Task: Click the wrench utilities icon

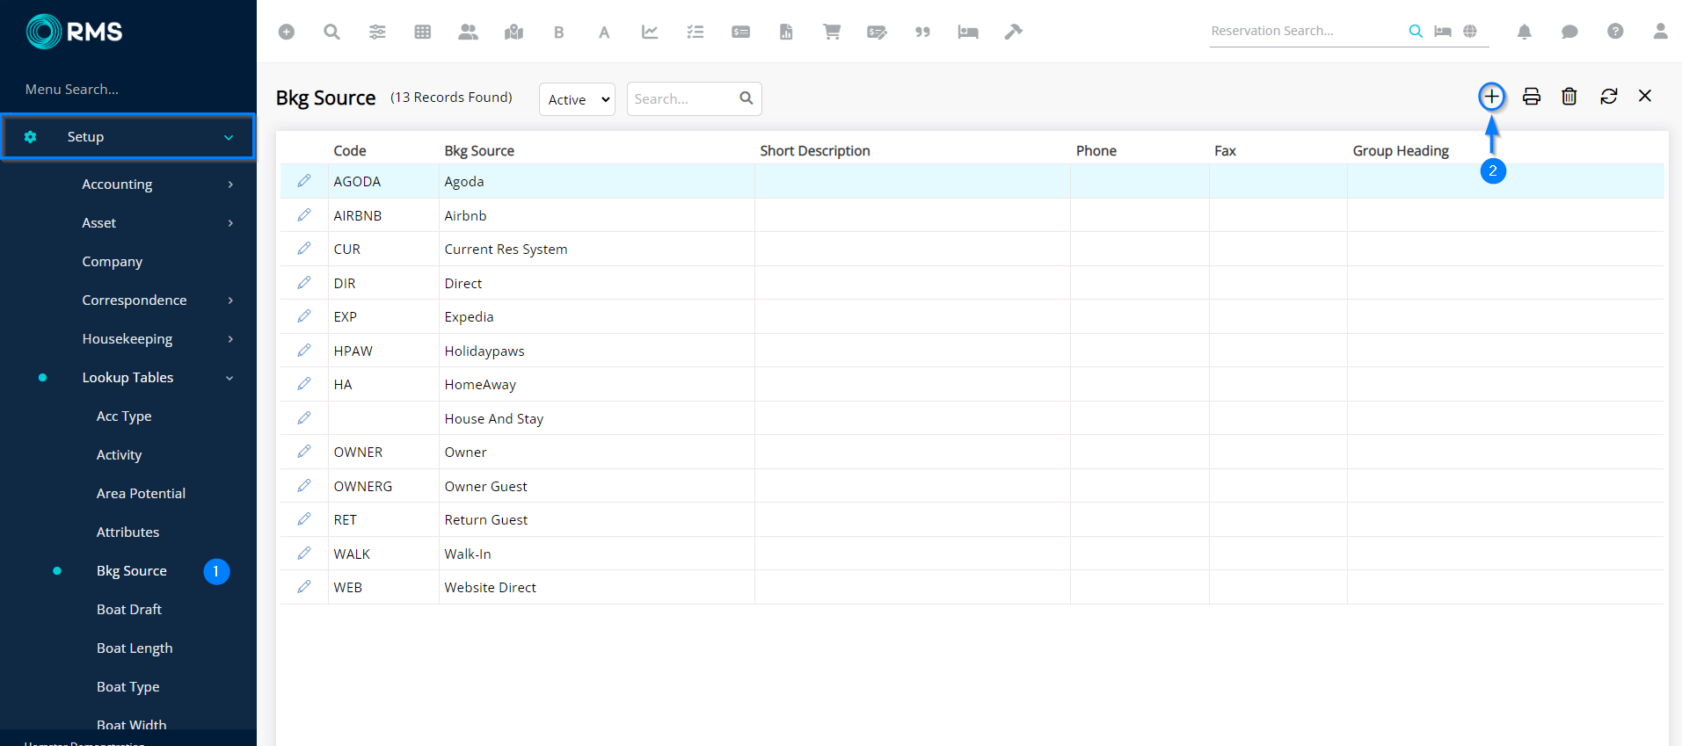Action: (1013, 33)
